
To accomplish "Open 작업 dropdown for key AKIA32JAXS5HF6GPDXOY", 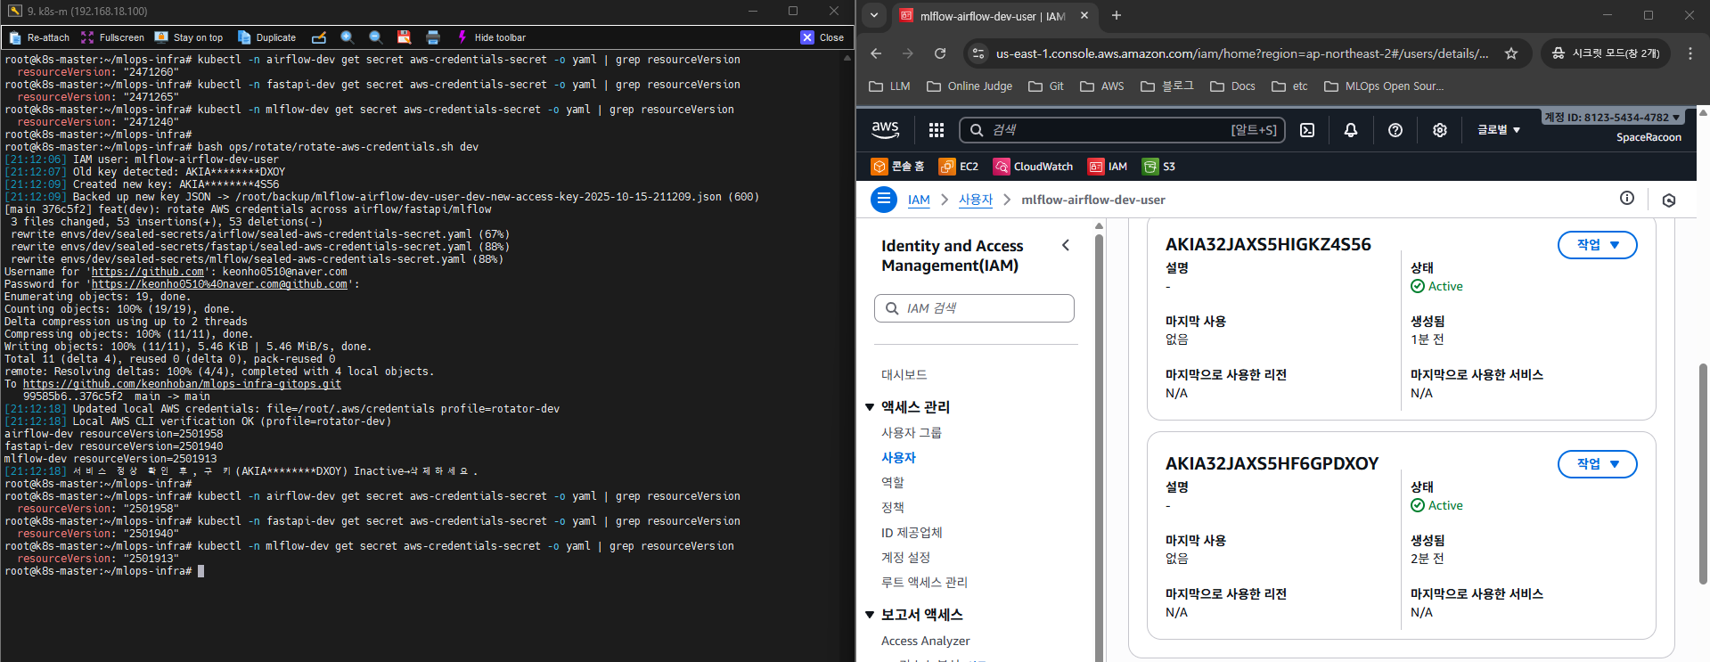I will (1597, 464).
